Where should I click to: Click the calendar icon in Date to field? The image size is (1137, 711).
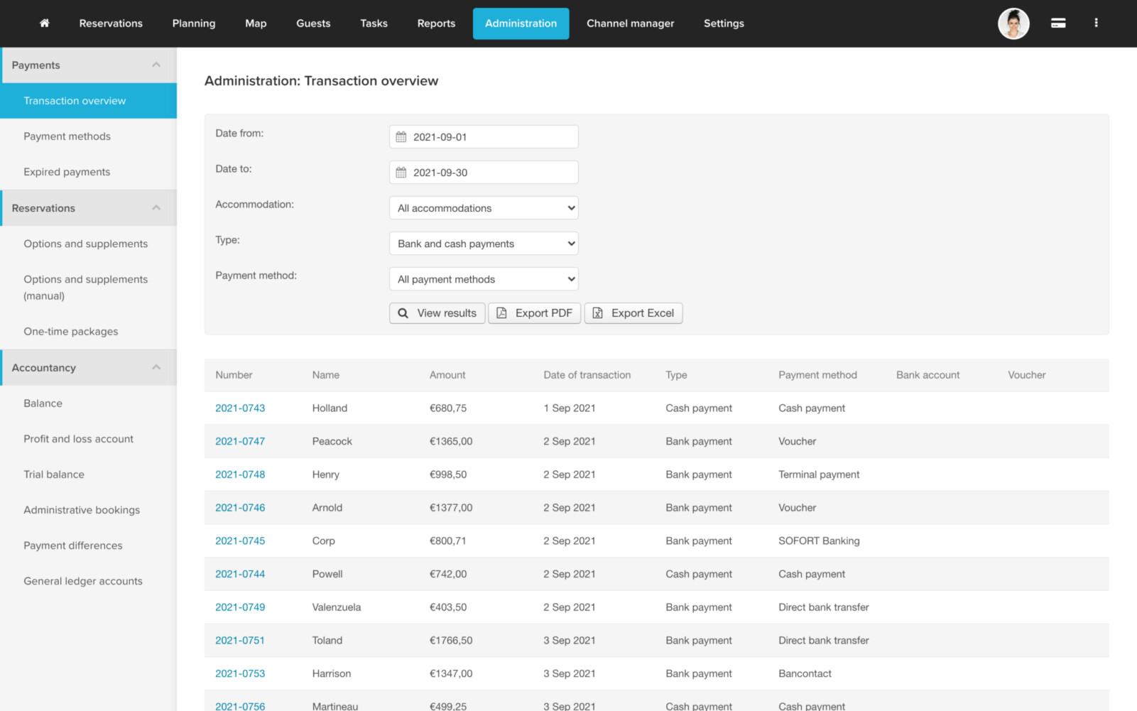point(401,173)
